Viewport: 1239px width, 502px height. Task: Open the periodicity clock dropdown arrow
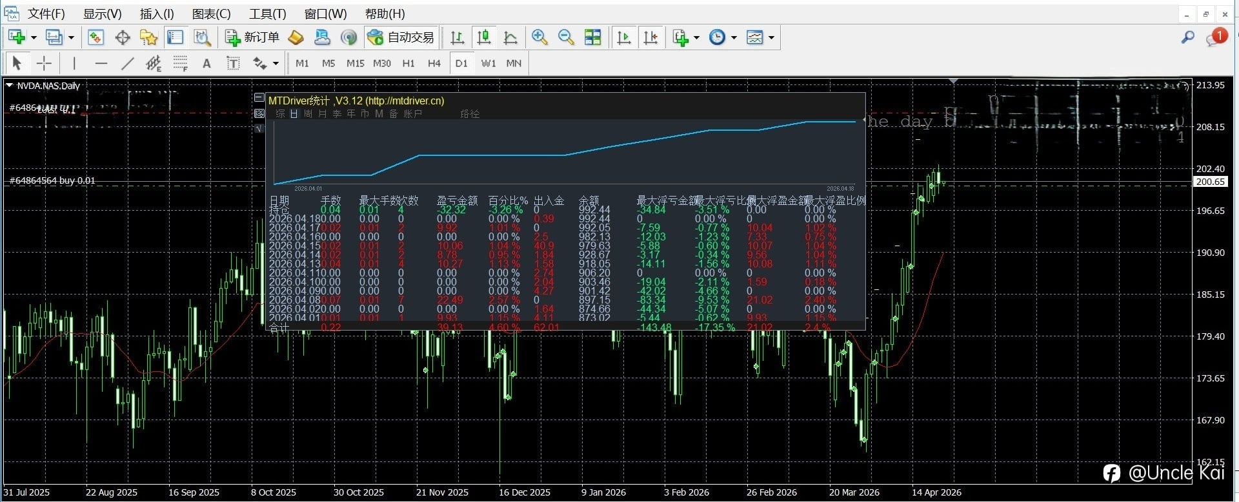click(734, 37)
